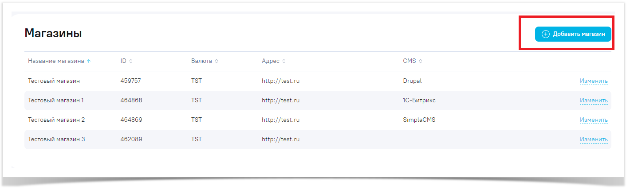630x190 pixels.
Task: Click Изменить for Тестовый магазин 2
Action: point(594,120)
